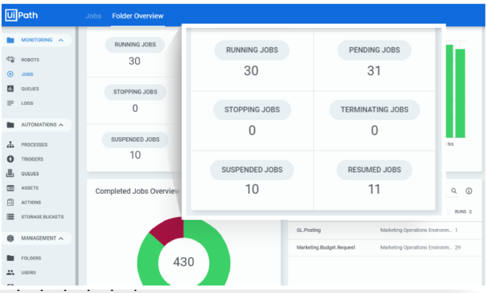Open the Queues chart icon under Monitoring
This screenshot has height=293, width=486.
tap(11, 89)
